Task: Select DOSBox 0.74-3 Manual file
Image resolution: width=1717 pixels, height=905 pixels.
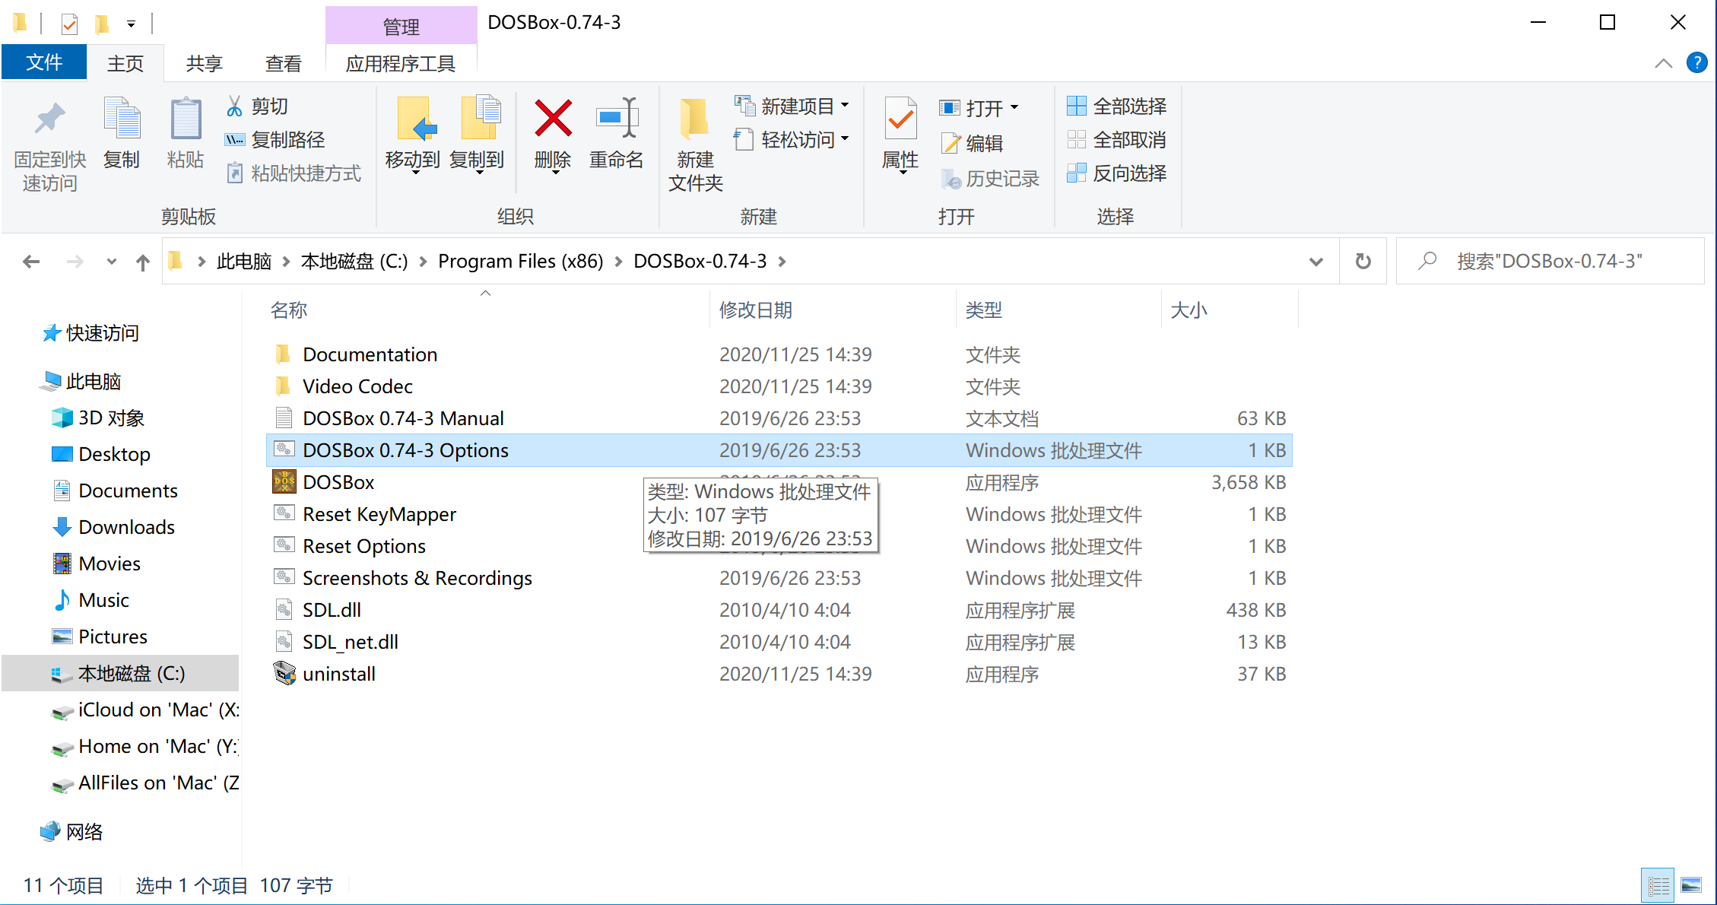Action: point(403,418)
